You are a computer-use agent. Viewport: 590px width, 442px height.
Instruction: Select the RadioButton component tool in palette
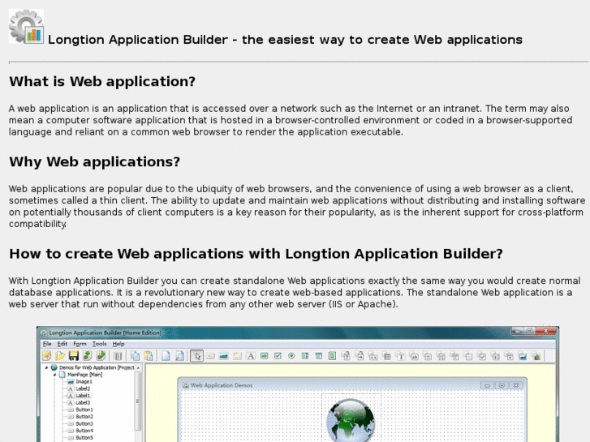click(291, 356)
